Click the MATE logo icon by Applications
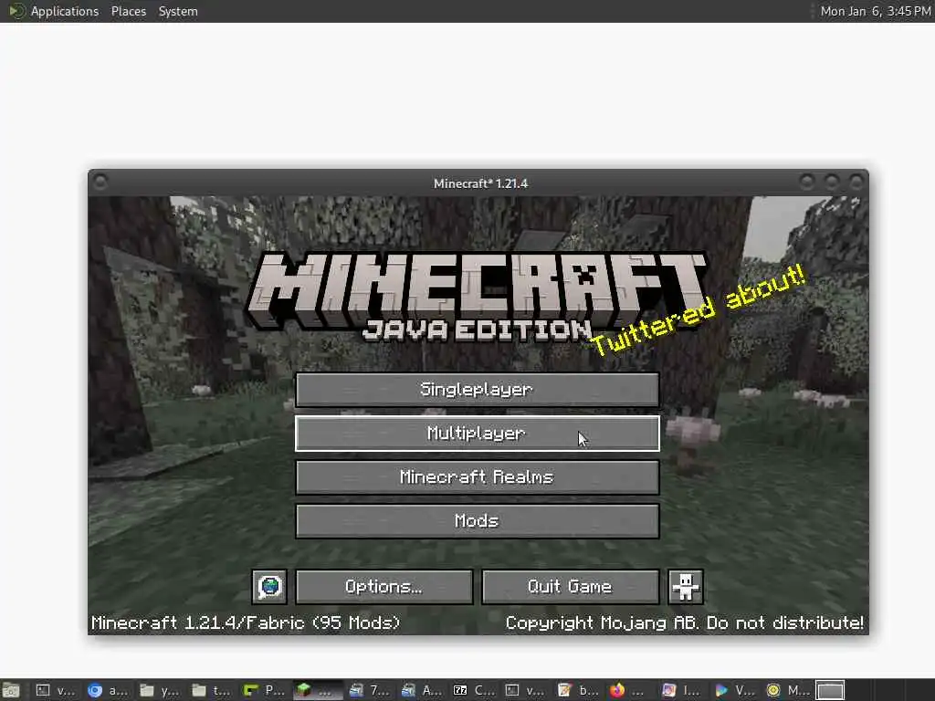Screen dimensions: 935x701 (16, 11)
